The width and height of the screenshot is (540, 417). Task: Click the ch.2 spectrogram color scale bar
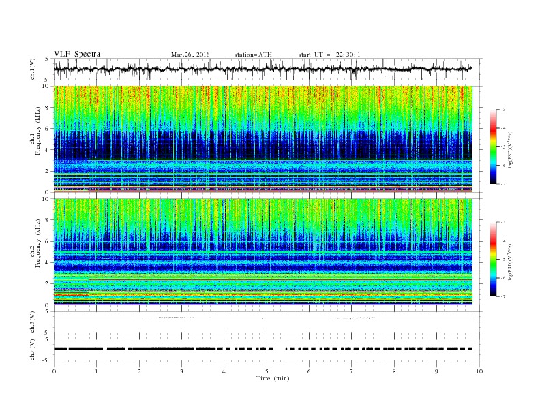(x=494, y=259)
